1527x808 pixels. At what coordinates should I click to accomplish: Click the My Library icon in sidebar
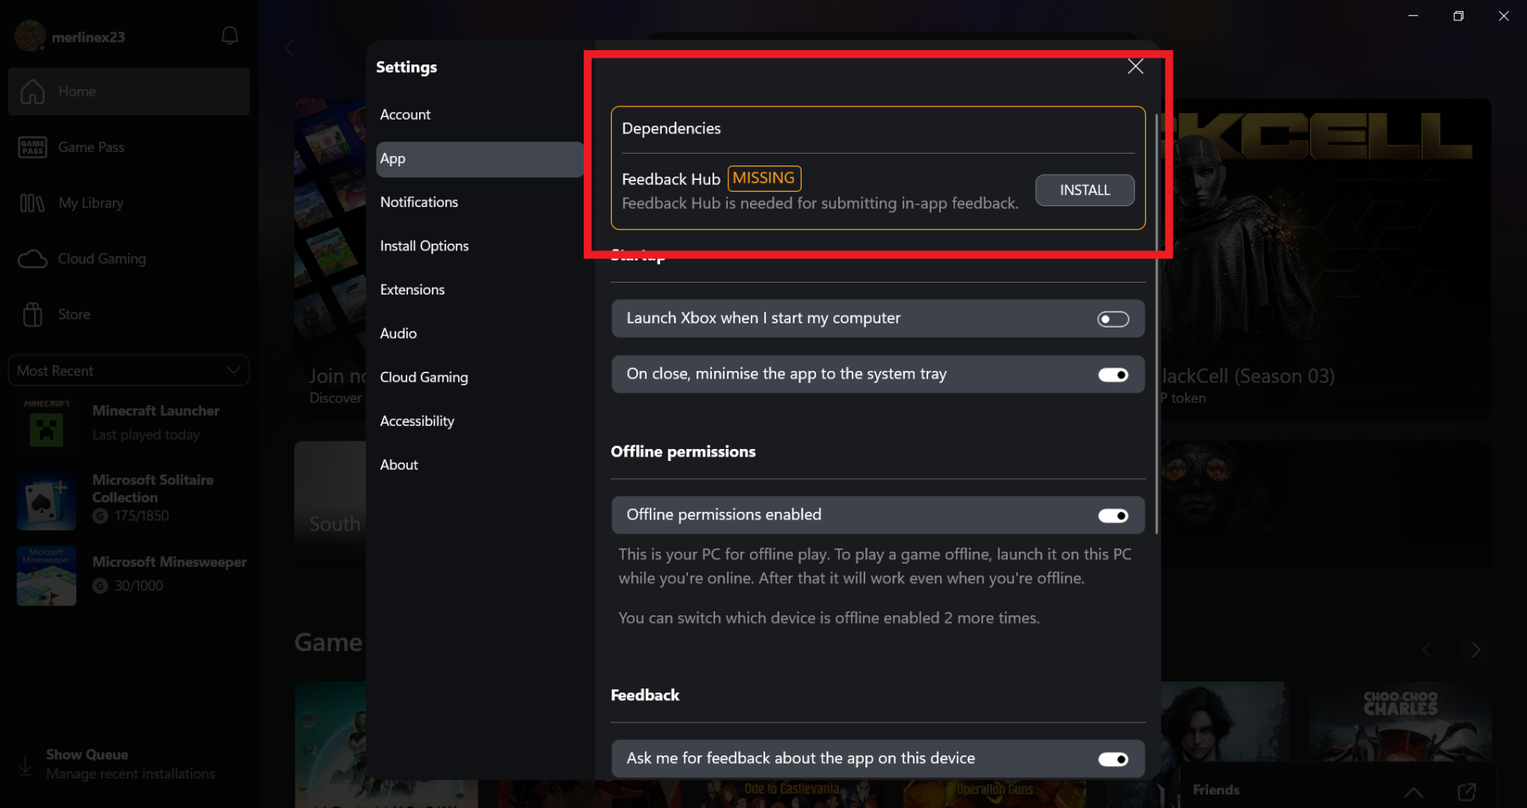[32, 203]
